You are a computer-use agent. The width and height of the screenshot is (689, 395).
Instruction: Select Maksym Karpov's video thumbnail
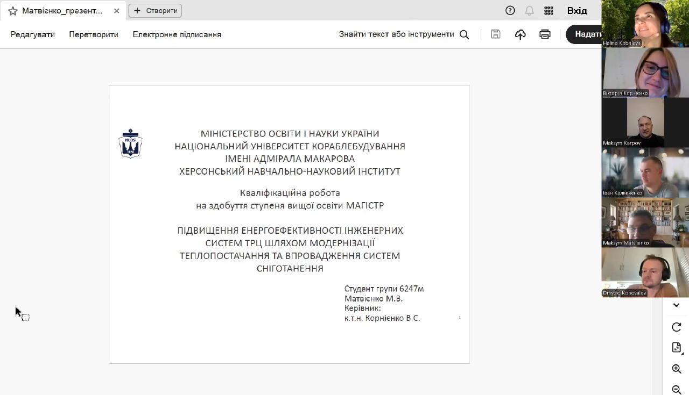[645, 123]
